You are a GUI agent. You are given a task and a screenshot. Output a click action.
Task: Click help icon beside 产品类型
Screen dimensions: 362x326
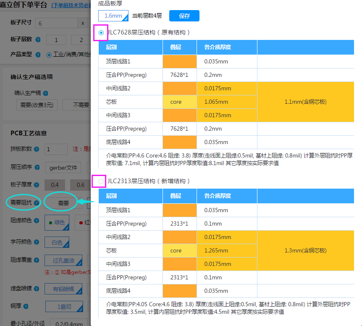click(x=38, y=55)
